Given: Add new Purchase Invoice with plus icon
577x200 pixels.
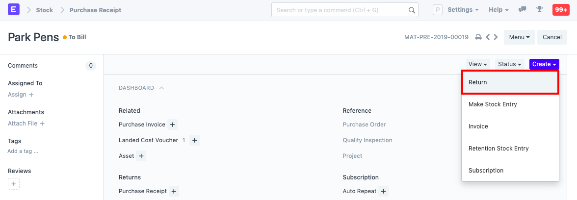Looking at the screenshot, I should coord(173,125).
